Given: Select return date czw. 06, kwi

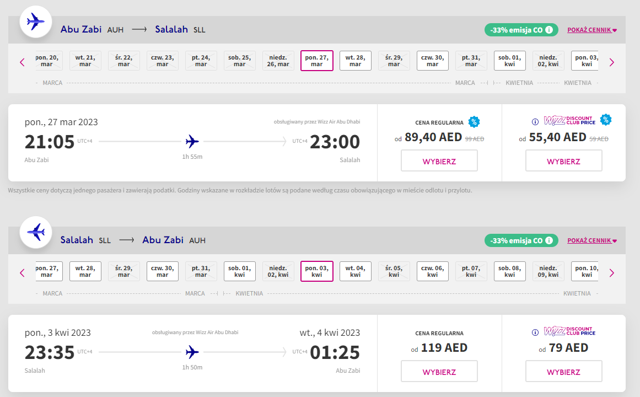Looking at the screenshot, I should point(432,272).
